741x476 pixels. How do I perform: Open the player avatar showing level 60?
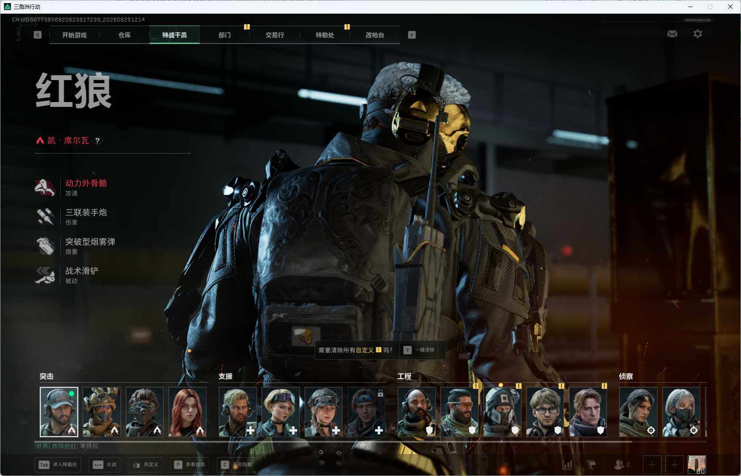tap(697, 465)
